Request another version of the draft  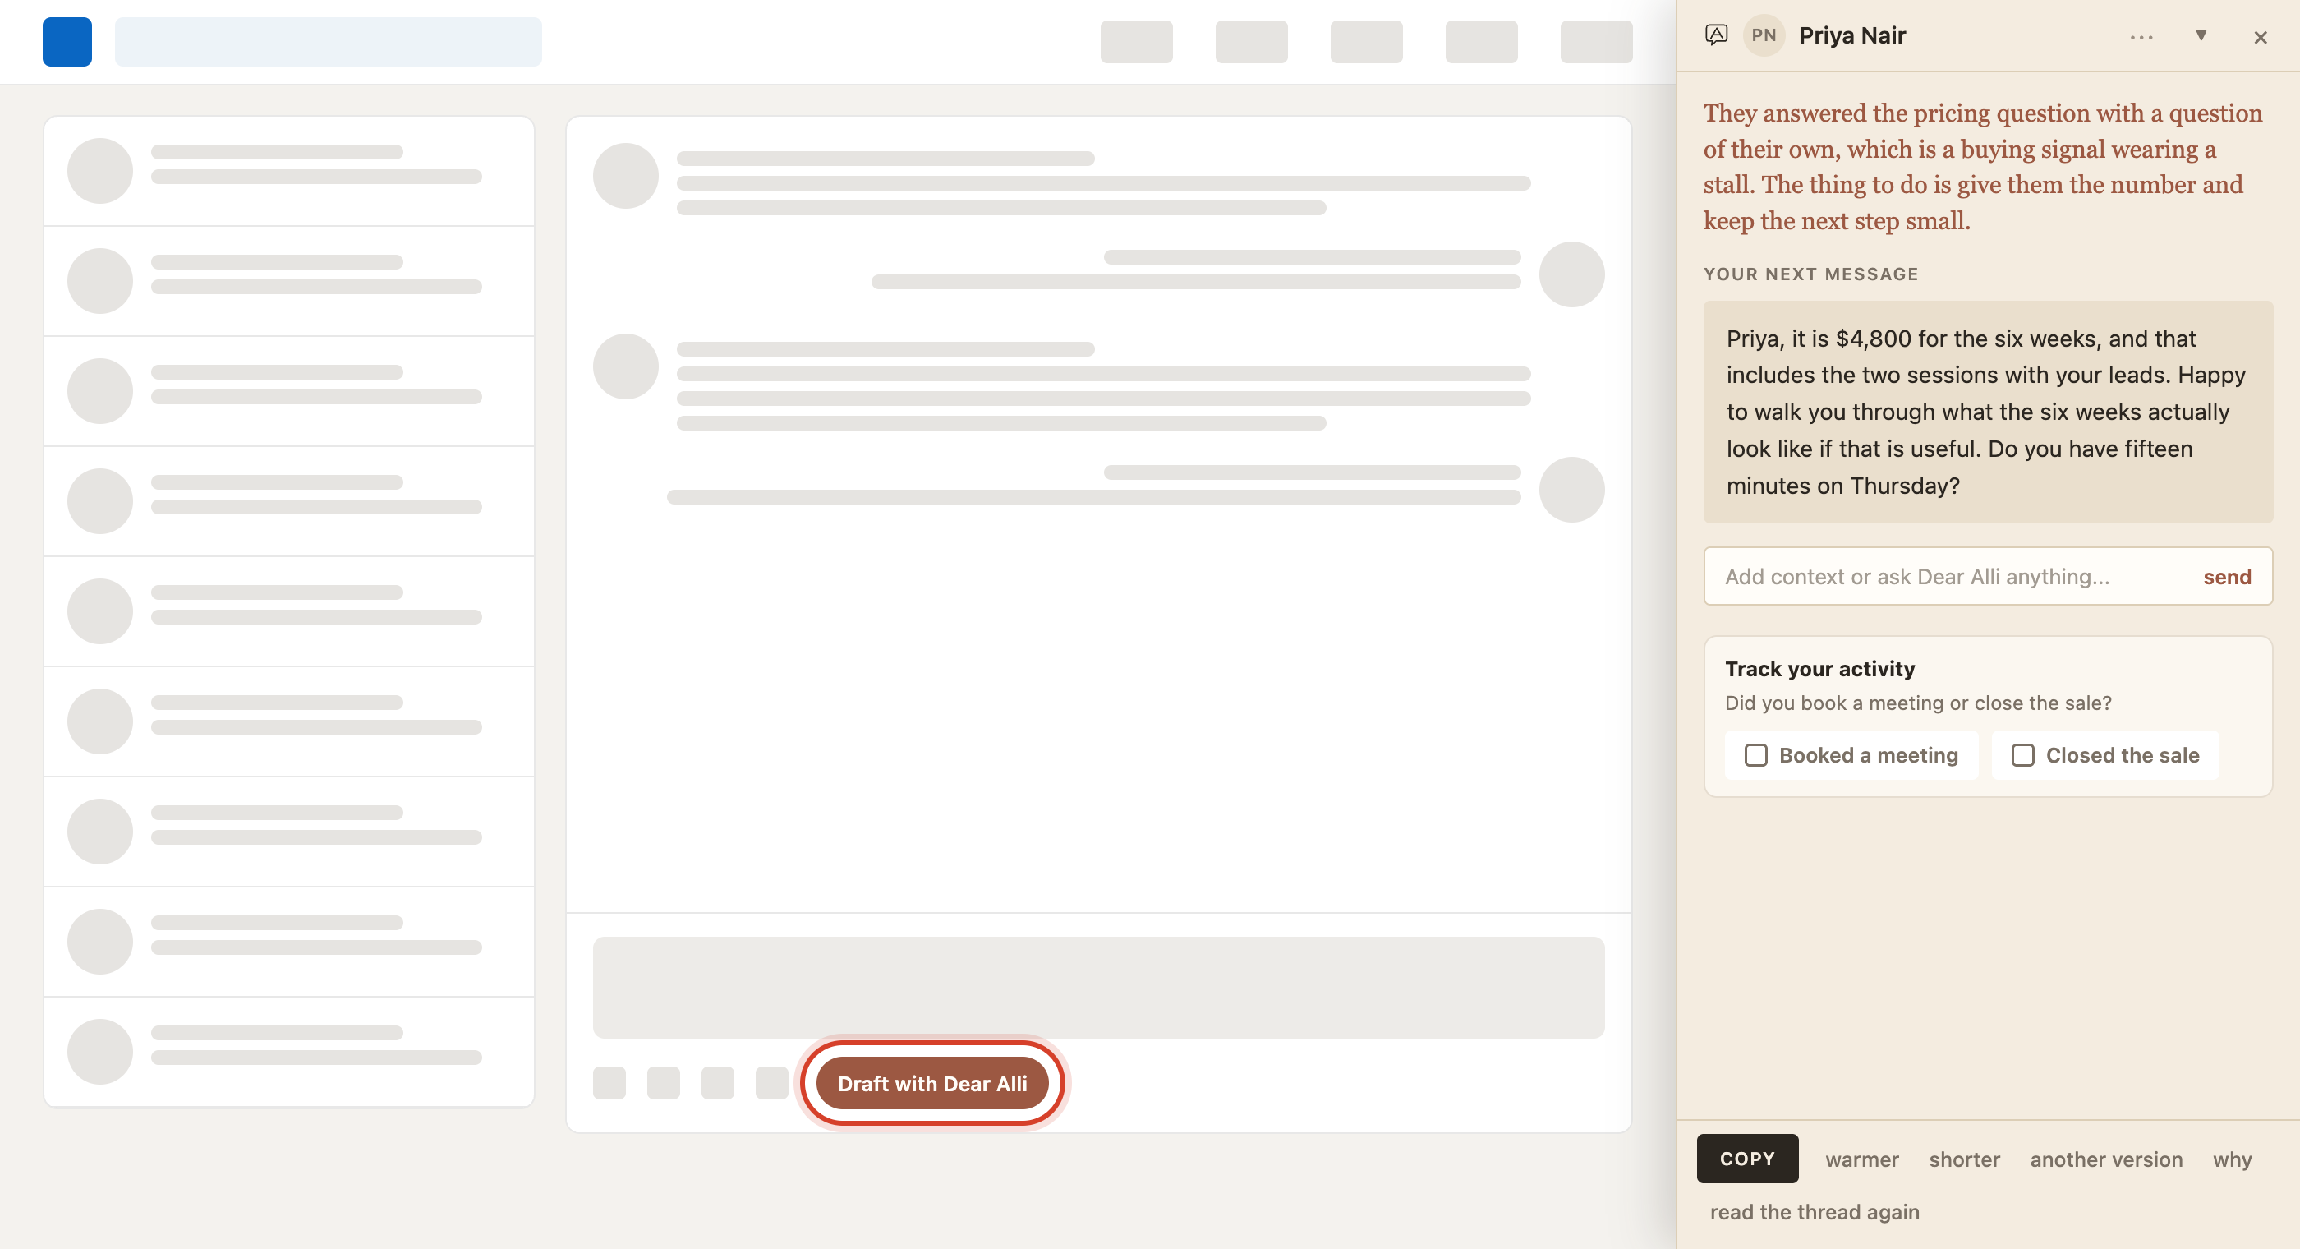pos(2106,1159)
